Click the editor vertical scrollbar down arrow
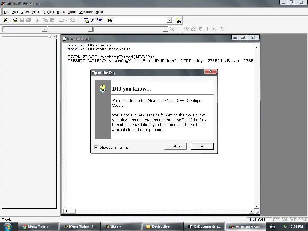Screen dimensions: 308x231 (x=257, y=206)
